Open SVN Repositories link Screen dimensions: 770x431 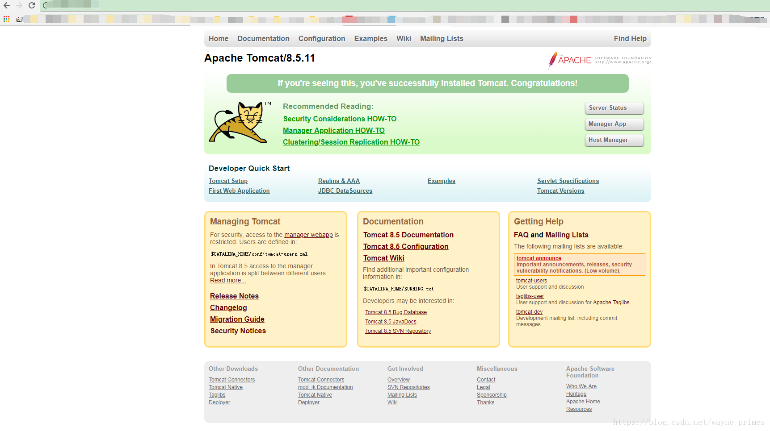click(x=408, y=387)
